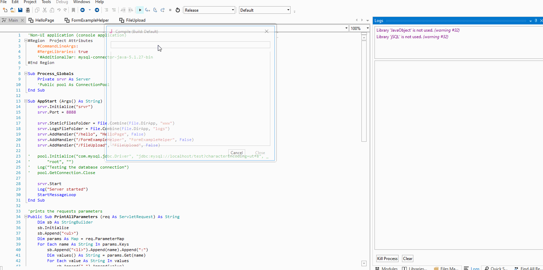Toggle bookmark using the bookmark icon
The width and height of the screenshot is (543, 270).
[x=73, y=10]
